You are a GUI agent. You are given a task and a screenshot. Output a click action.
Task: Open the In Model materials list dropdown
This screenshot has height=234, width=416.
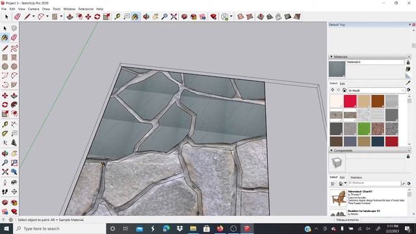tap(376, 90)
